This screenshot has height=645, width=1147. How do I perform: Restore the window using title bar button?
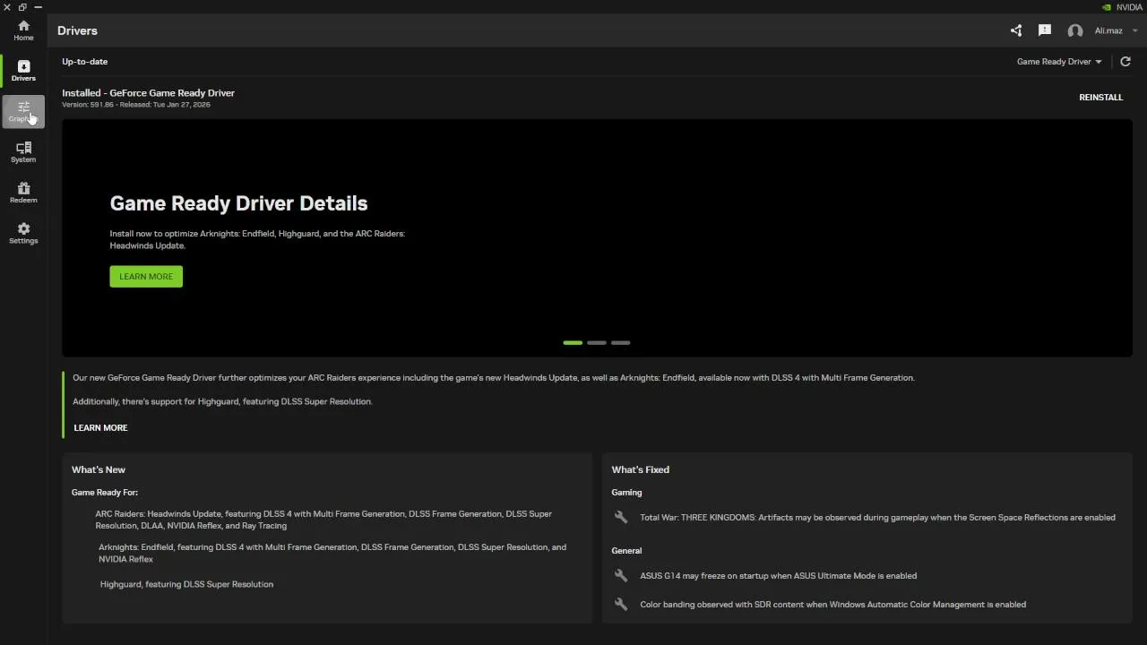pos(22,7)
